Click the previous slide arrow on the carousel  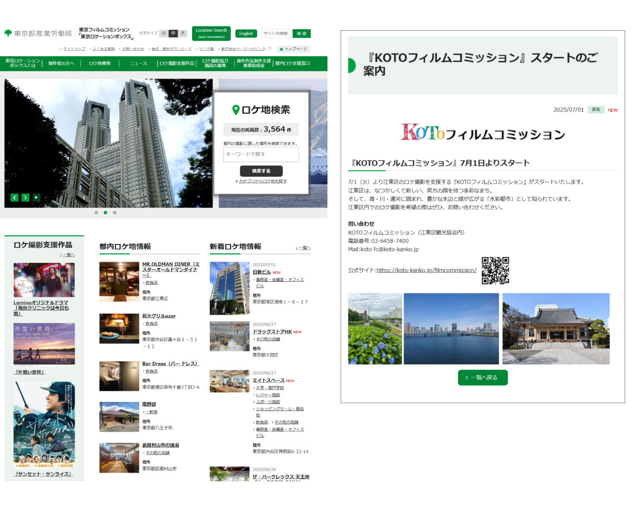(x=14, y=197)
